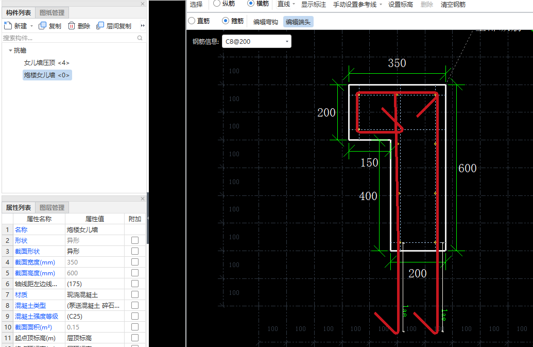
Task: Collapse the 挑檐 tree node
Action: pyautogui.click(x=10, y=51)
